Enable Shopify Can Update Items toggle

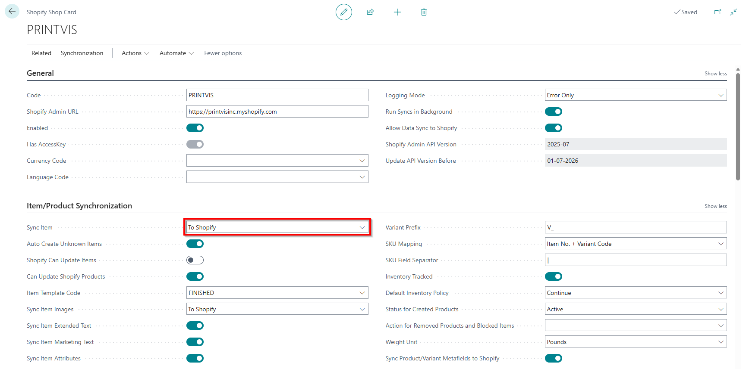tap(195, 260)
